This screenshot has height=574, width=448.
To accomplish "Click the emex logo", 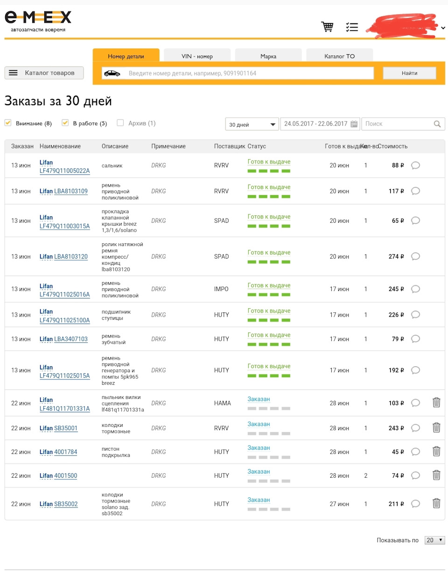I will (38, 22).
